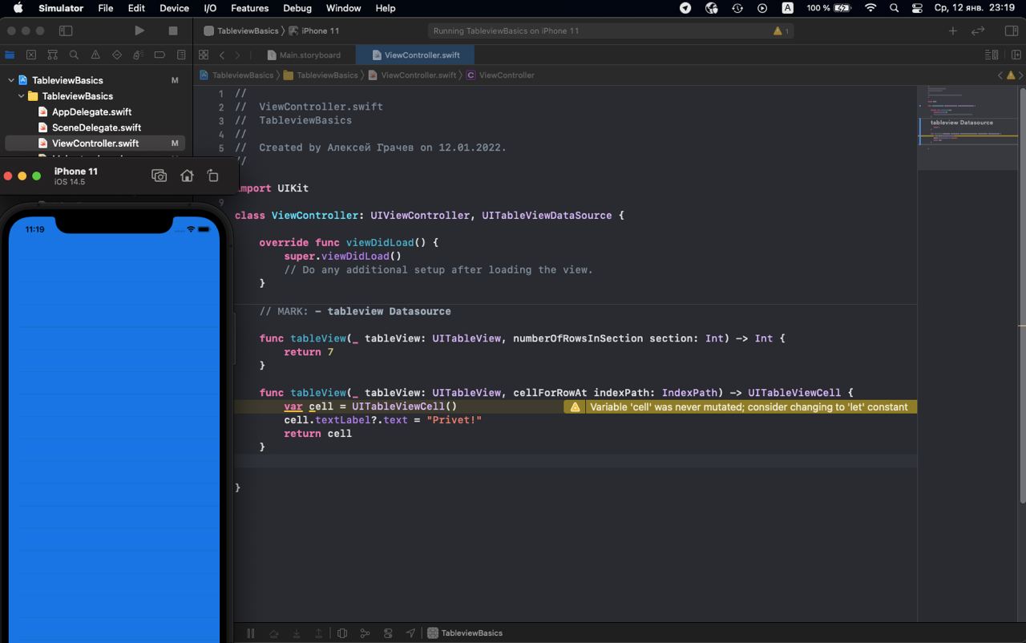Toggle the Xcode inspectors panel

tap(1011, 30)
